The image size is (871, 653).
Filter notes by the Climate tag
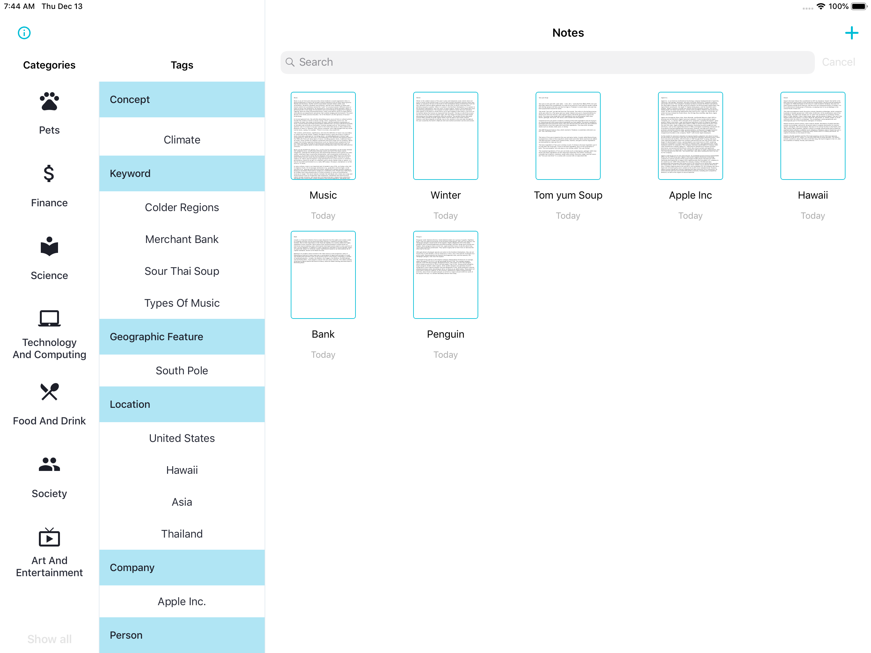tap(181, 140)
